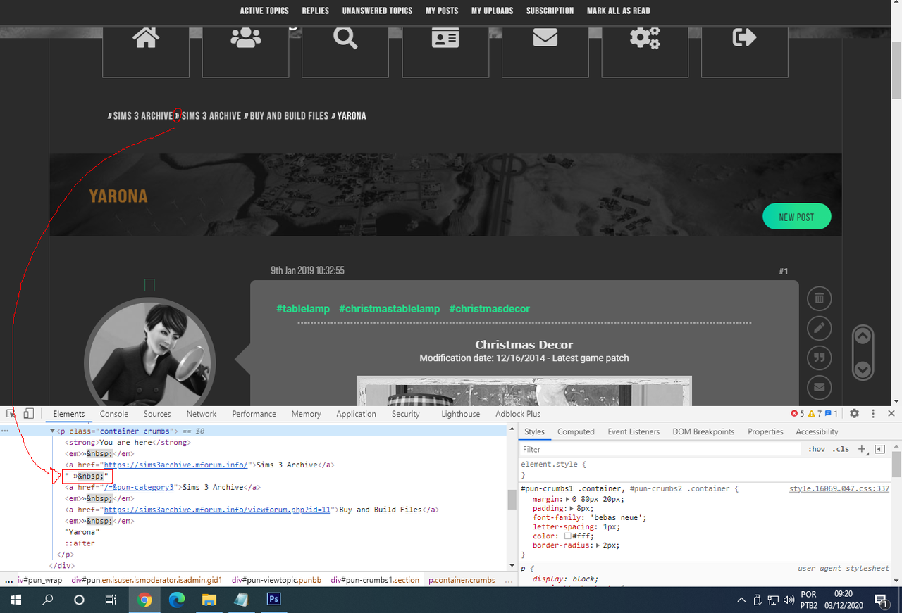Collapse the p container crumbs node
The height and width of the screenshot is (613, 902).
tap(52, 431)
